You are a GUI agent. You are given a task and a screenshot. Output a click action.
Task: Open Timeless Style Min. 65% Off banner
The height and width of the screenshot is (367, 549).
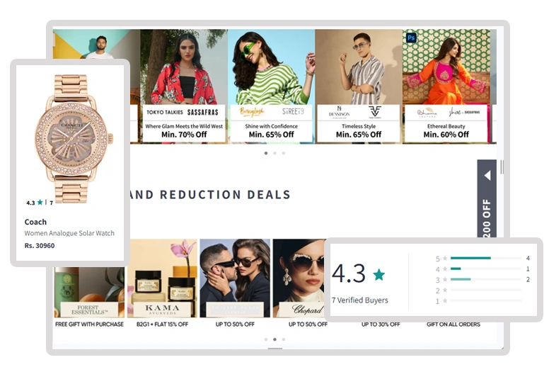[x=359, y=86]
